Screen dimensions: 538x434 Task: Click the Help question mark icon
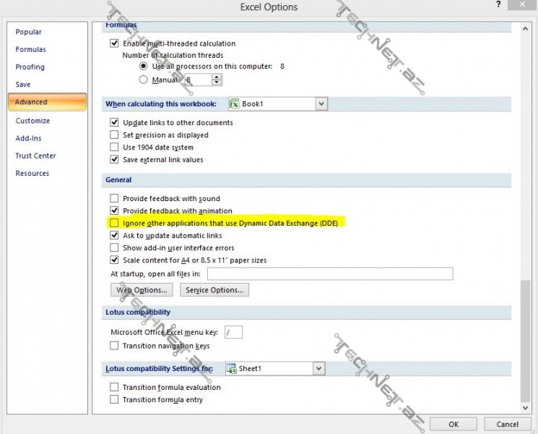pyautogui.click(x=498, y=6)
